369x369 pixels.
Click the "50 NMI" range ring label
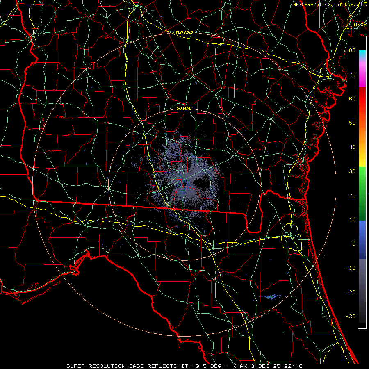coord(184,108)
